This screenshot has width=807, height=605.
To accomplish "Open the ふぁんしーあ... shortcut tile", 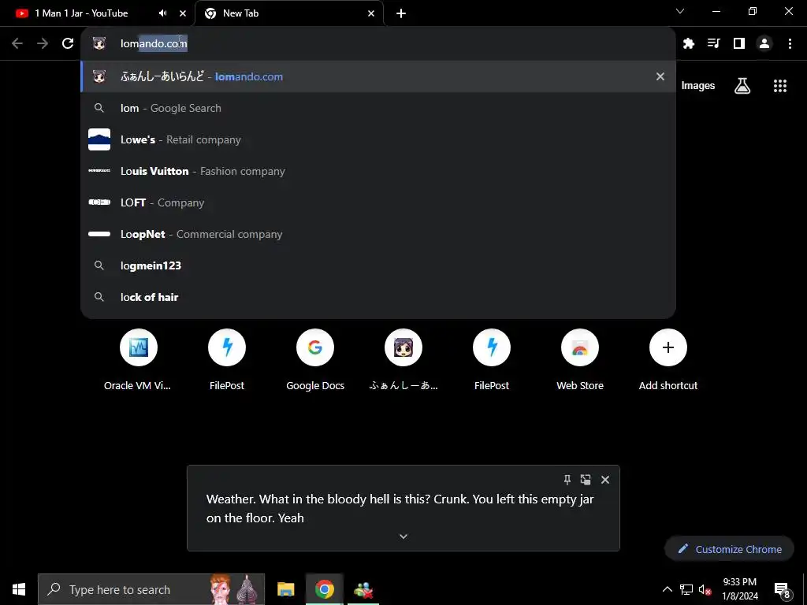I will [403, 360].
